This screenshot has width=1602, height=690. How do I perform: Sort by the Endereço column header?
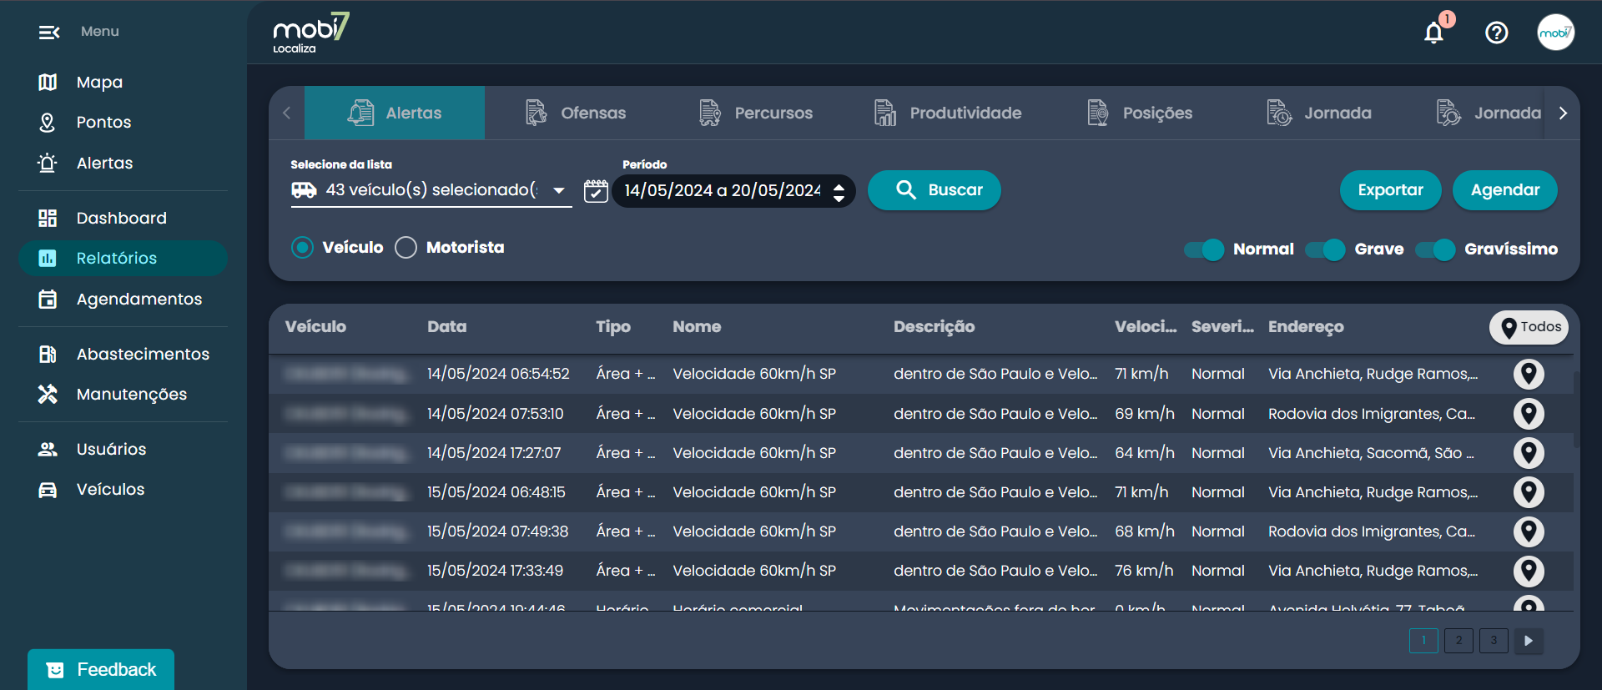[1306, 327]
